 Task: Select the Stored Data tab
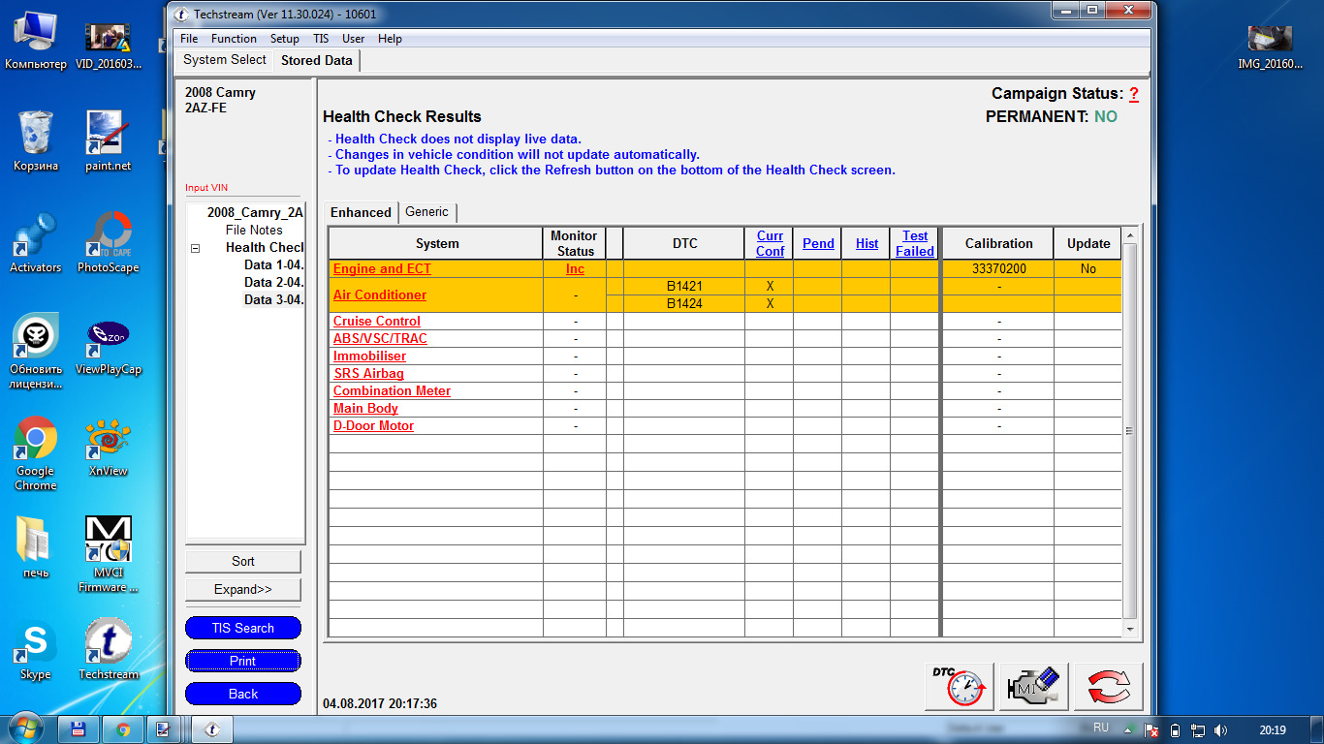coord(317,60)
